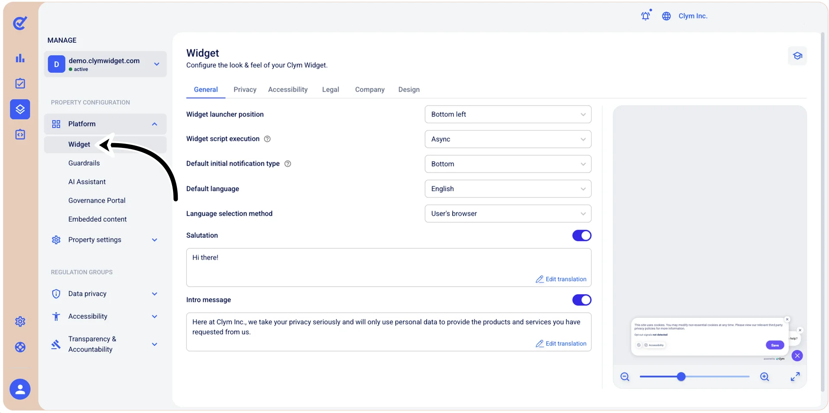Open the graduation cap tutorial icon
Screen dimensions: 829x413
point(797,56)
